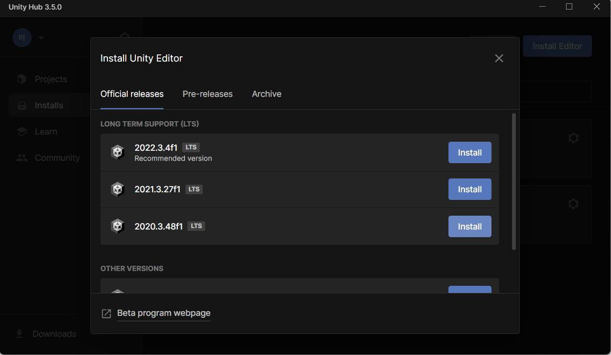Screen dimensions: 611x355
Task: Click the Downloads arrow icon
Action: coord(20,334)
